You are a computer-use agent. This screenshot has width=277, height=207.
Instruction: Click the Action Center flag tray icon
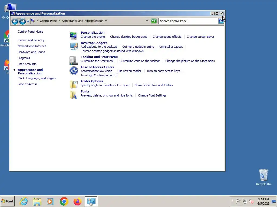238,201
